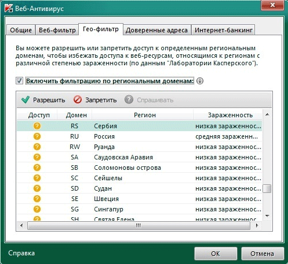
Task: Click the vertical scrollbar up arrow
Action: [x=267, y=115]
